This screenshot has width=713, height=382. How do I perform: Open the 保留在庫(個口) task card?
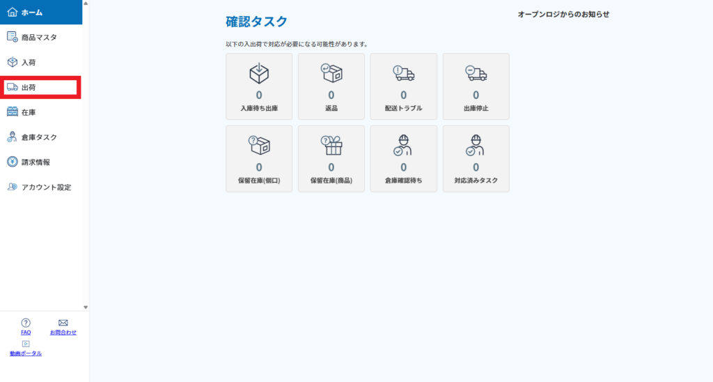click(x=259, y=158)
